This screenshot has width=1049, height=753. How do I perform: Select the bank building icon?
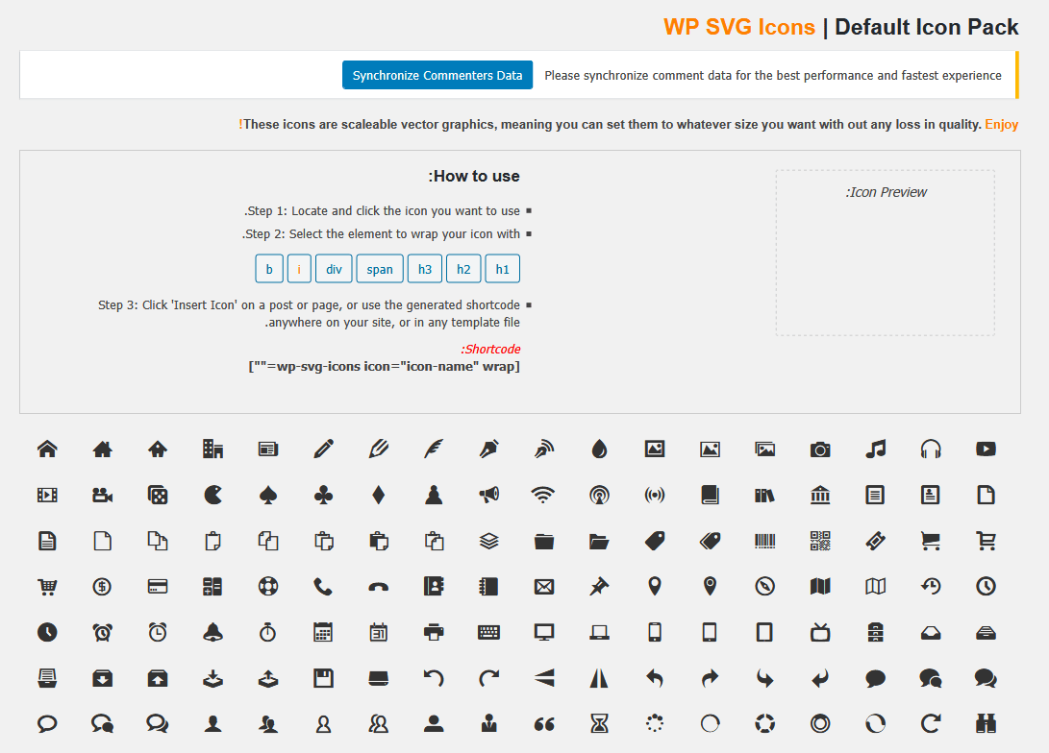(820, 495)
